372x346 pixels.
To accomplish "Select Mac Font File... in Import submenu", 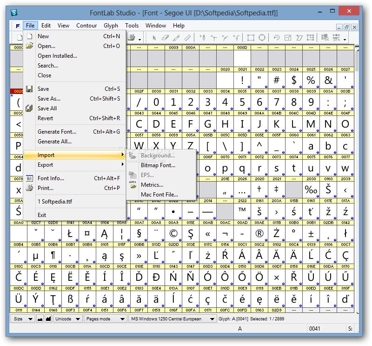I will [x=161, y=195].
